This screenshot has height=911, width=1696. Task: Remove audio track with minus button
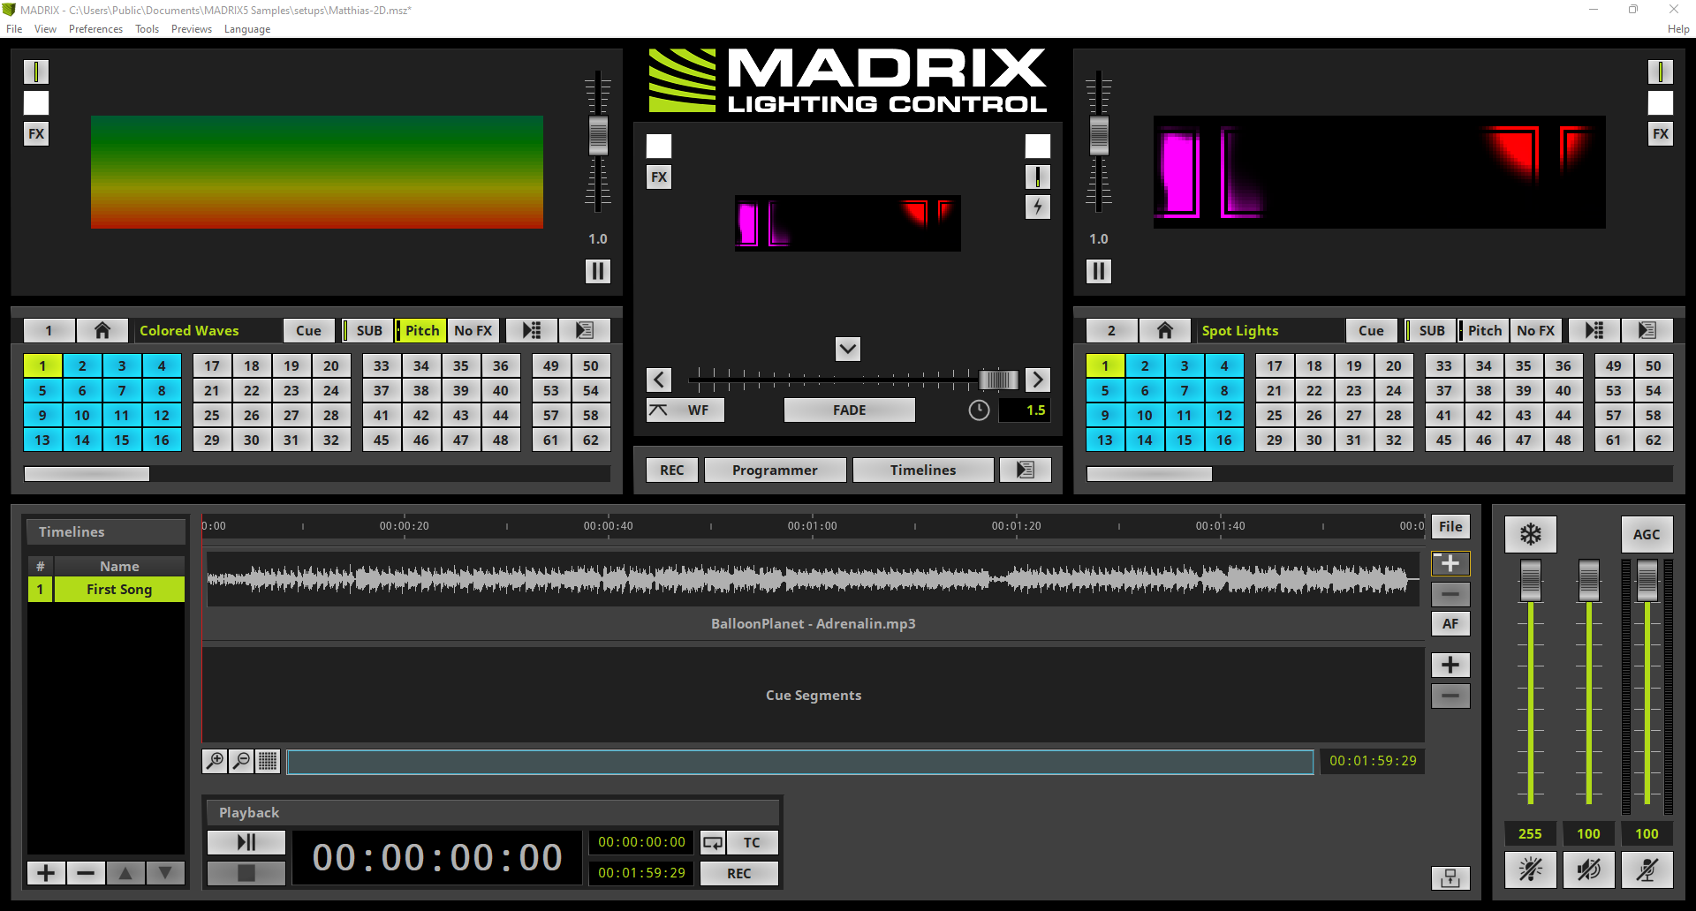[x=1450, y=594]
